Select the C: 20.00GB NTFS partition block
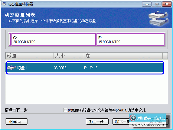Image resolution: width=173 pixels, height=130 pixels. point(54,40)
